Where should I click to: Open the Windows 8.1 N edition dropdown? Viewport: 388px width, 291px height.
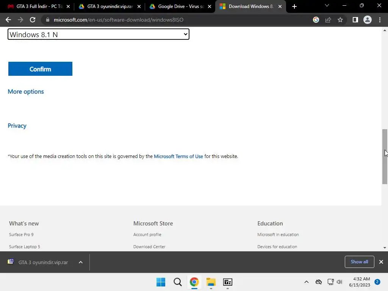point(99,34)
